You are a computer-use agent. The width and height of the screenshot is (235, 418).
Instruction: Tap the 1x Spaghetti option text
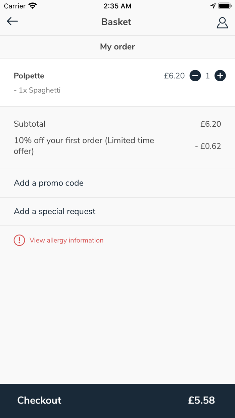pos(37,90)
